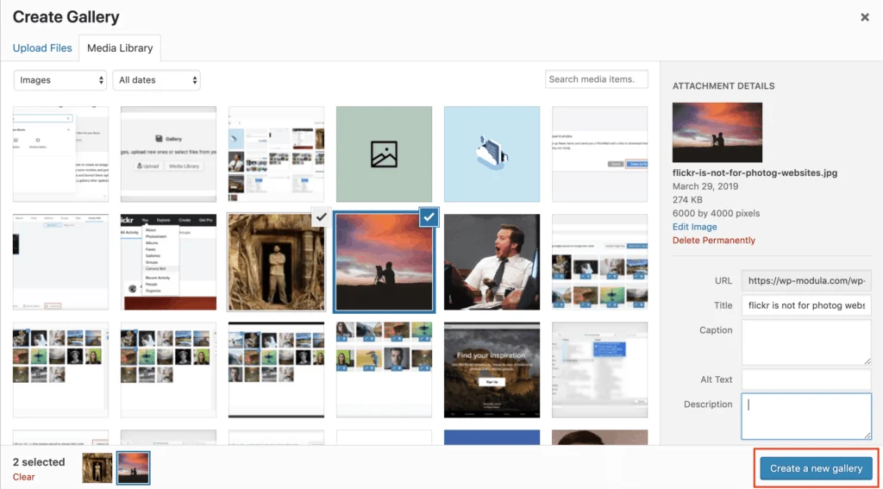
Task: Select the Media Library tab
Action: pyautogui.click(x=120, y=48)
